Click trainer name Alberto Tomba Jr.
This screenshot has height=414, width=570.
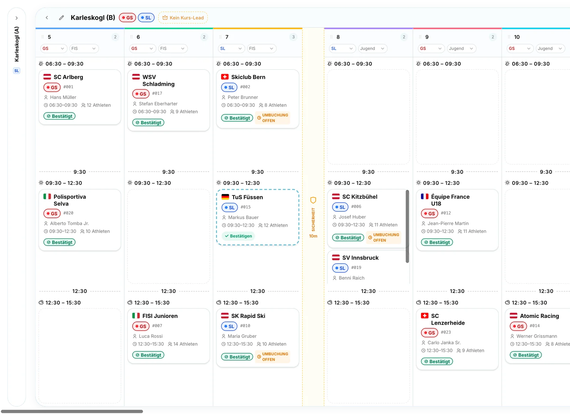[x=69, y=224]
